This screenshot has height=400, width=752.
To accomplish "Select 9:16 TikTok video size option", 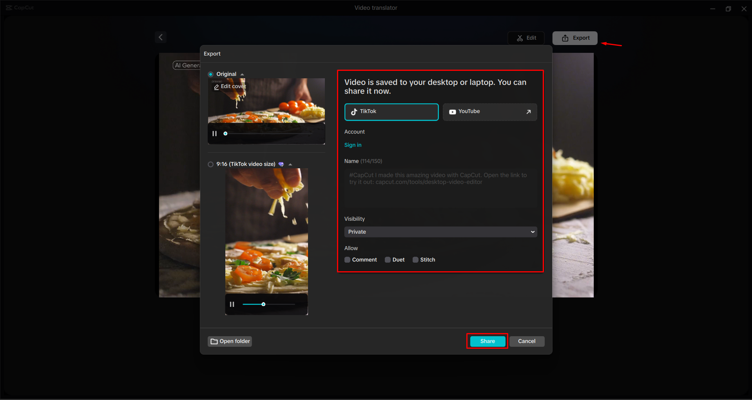I will [211, 164].
